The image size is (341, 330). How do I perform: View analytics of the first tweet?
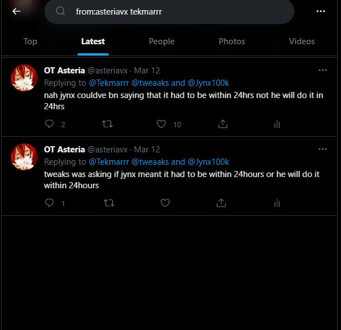pyautogui.click(x=277, y=124)
